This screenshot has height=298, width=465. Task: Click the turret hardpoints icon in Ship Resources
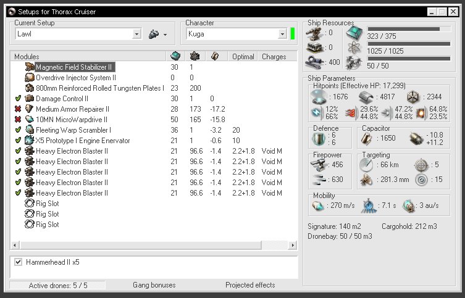pos(314,33)
